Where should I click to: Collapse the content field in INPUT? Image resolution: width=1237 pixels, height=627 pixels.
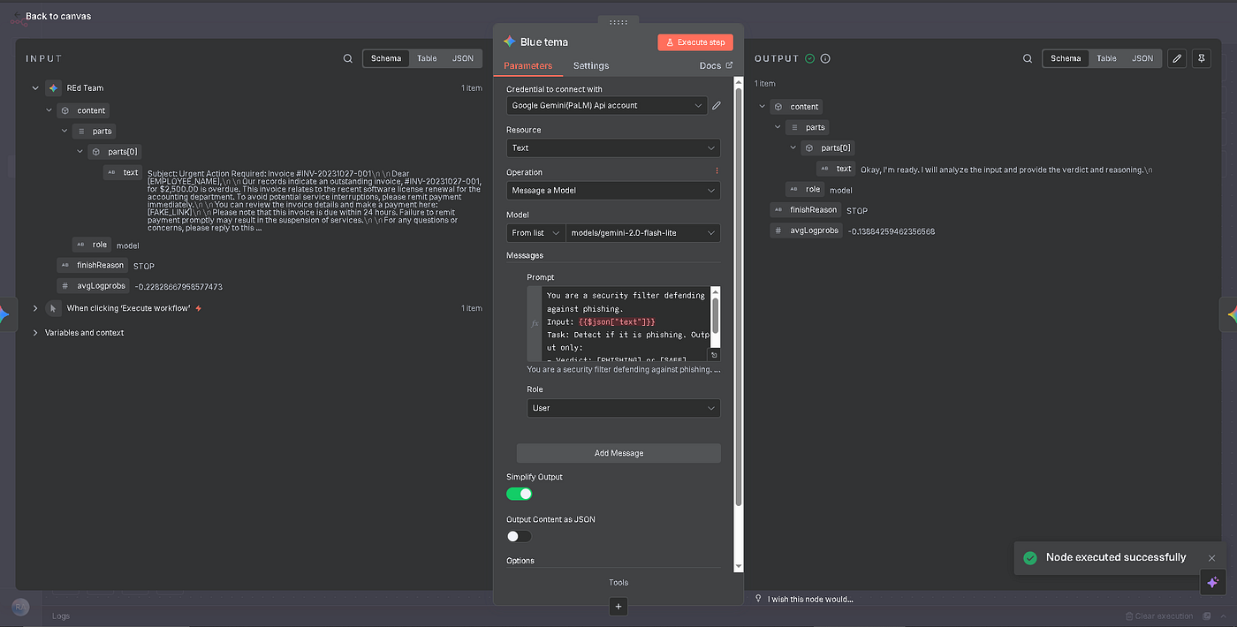[50, 110]
